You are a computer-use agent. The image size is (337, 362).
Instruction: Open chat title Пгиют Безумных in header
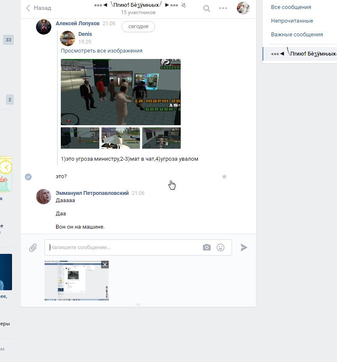pos(136,5)
